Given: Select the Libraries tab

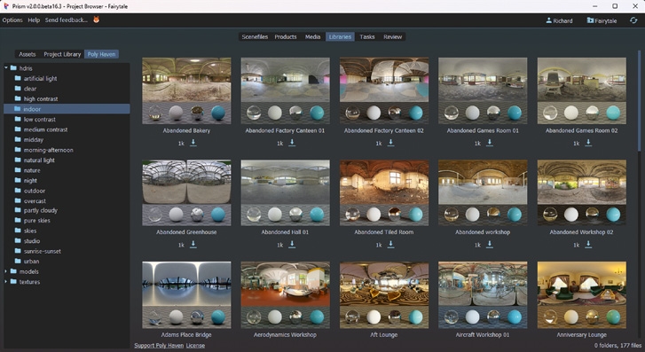Looking at the screenshot, I should 340,36.
